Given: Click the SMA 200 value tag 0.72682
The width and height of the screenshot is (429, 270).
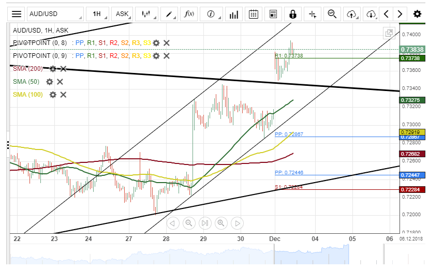Looking at the screenshot, I should [x=412, y=154].
